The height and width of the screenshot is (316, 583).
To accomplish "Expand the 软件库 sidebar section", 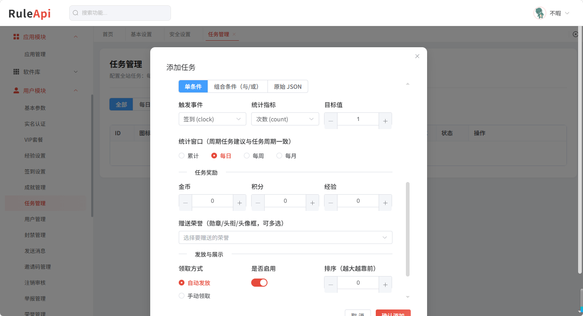I will (75, 72).
